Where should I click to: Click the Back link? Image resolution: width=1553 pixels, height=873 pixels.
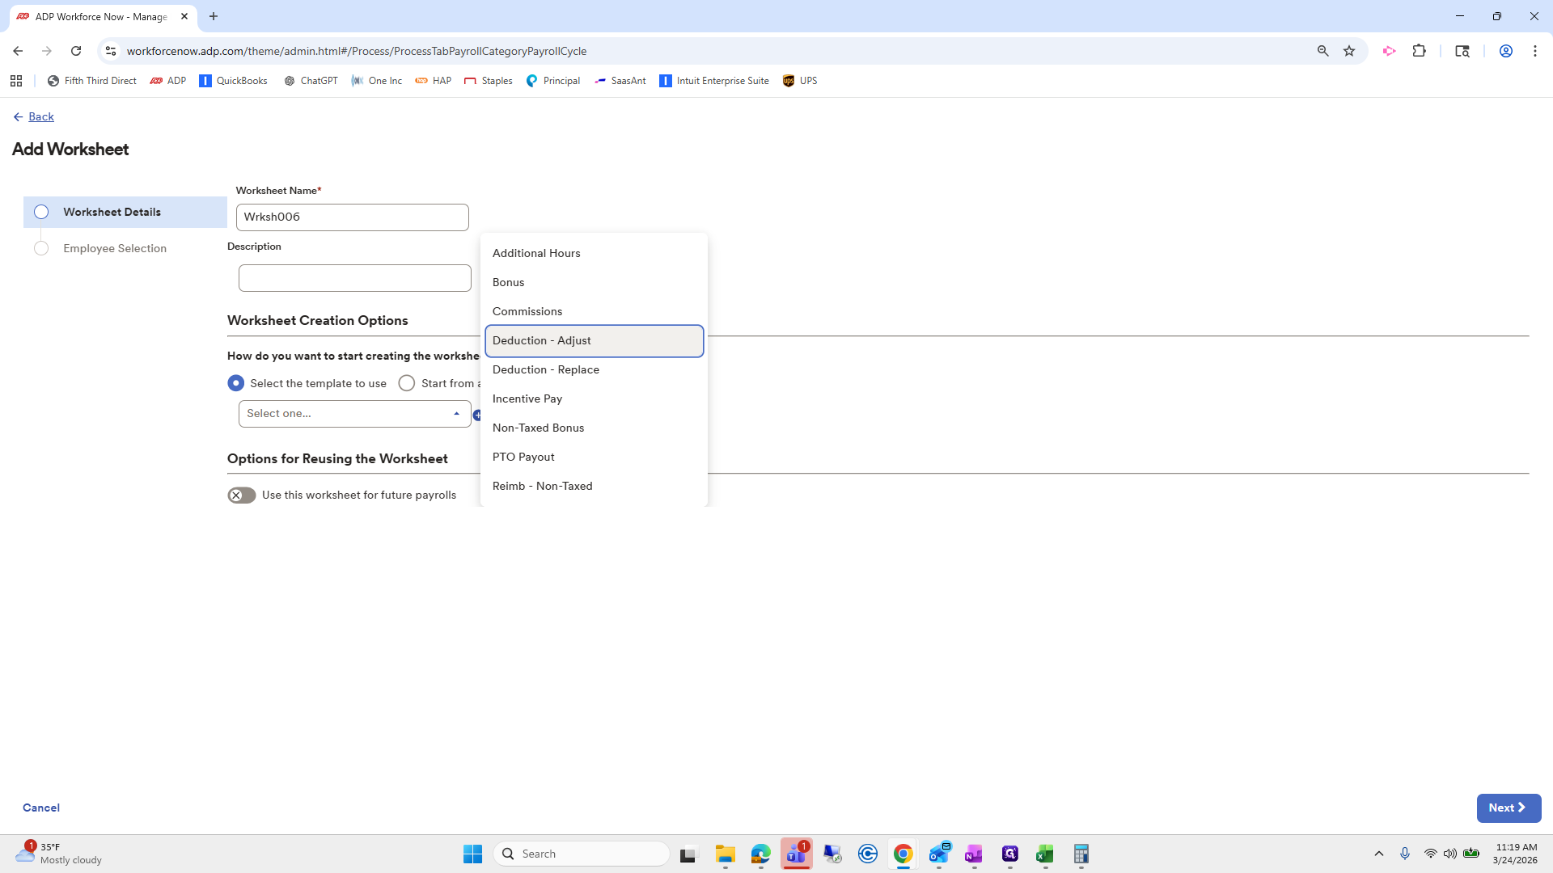[40, 116]
